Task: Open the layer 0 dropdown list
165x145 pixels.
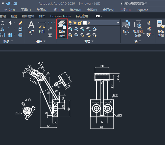Action: point(118,23)
